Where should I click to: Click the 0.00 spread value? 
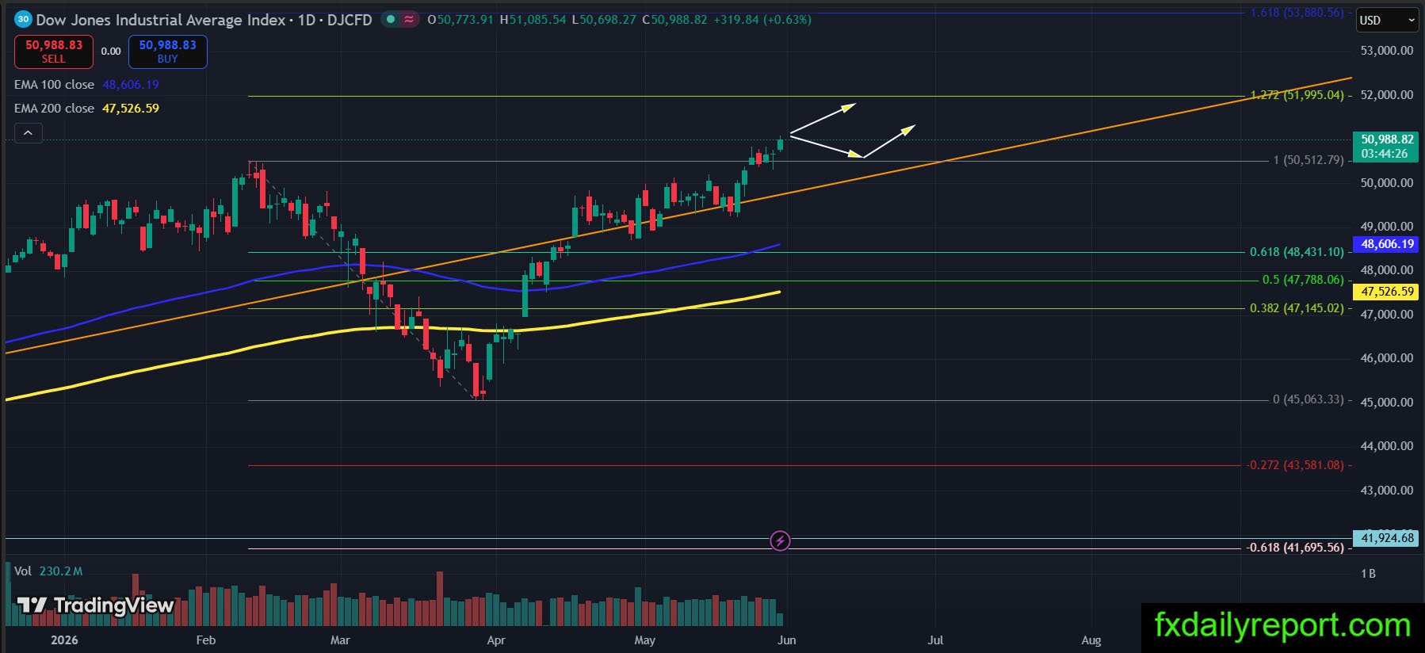coord(111,52)
